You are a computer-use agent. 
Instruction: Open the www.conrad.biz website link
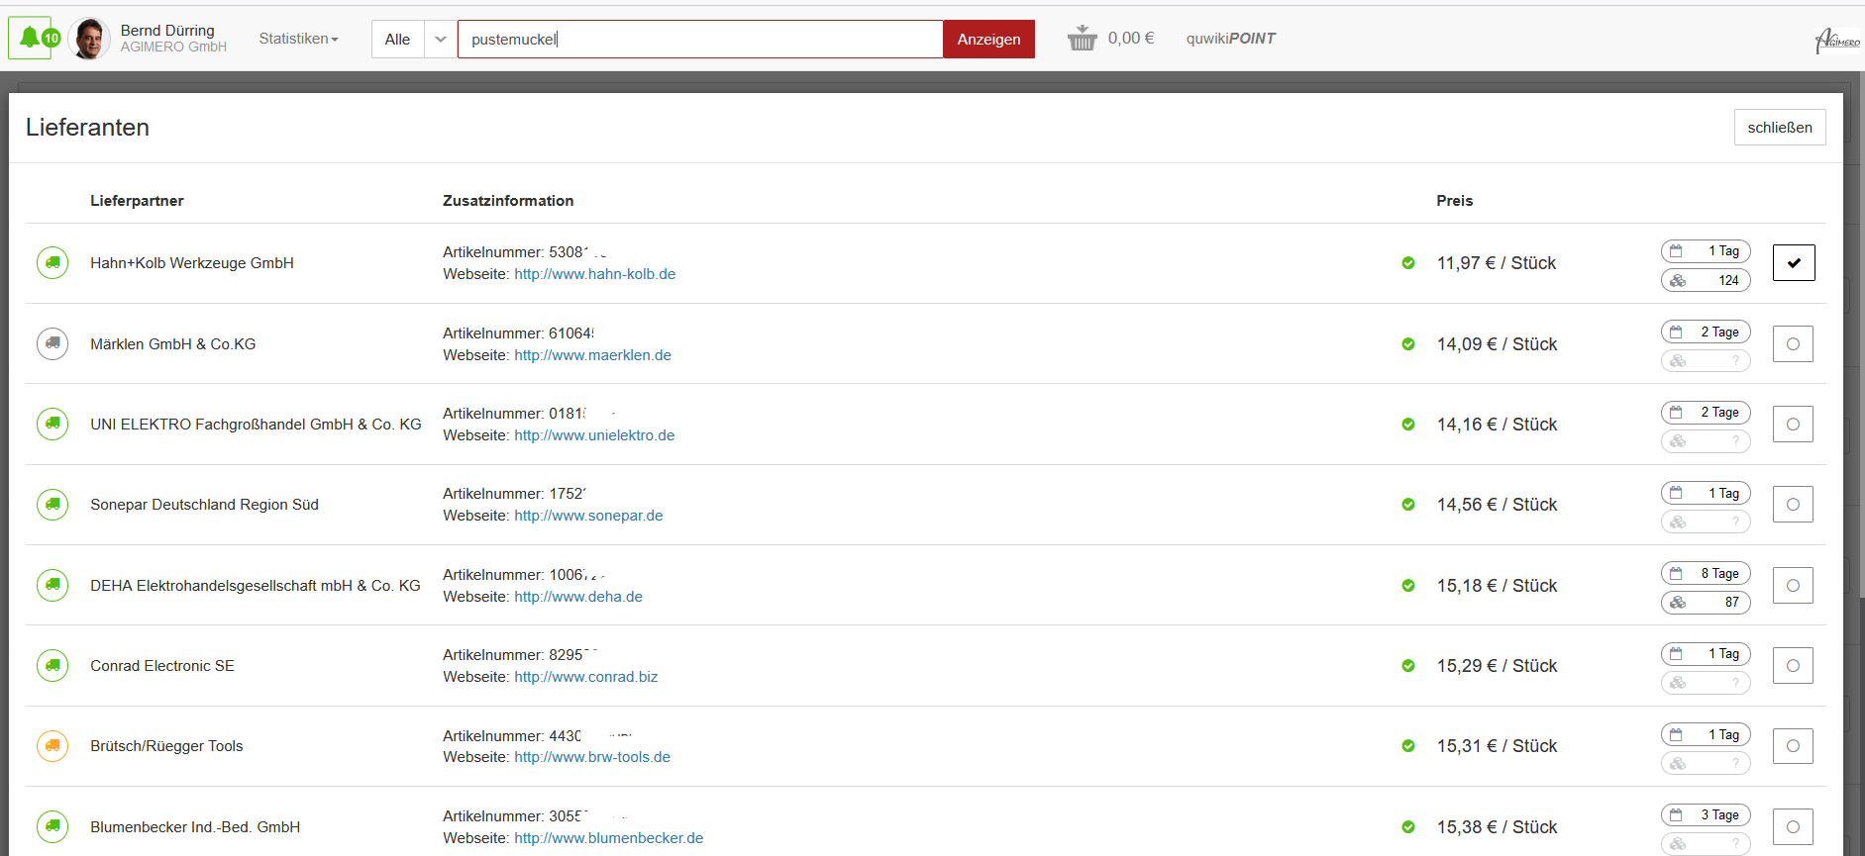pos(585,677)
